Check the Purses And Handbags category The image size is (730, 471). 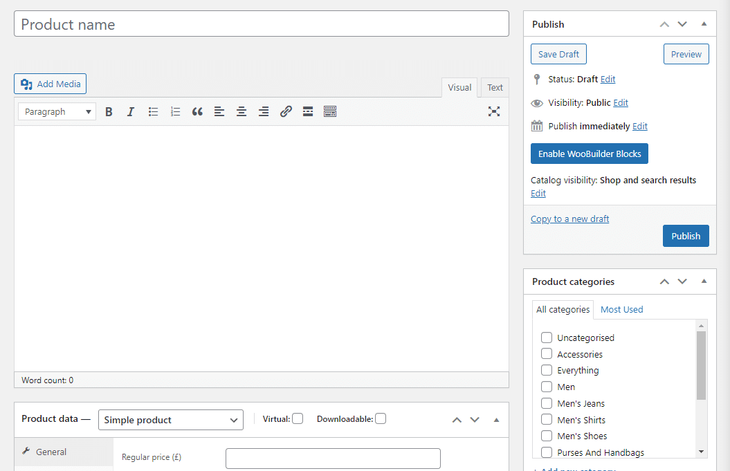[547, 452]
